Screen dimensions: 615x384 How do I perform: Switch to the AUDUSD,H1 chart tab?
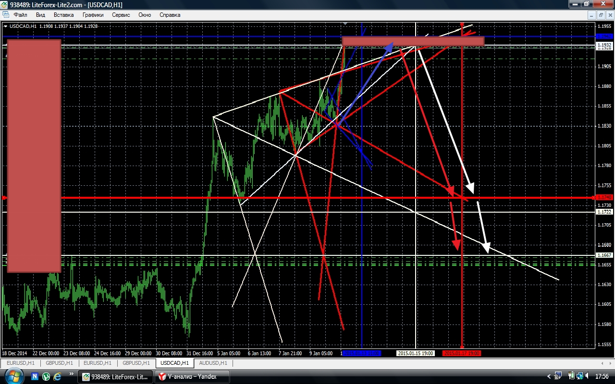click(213, 363)
